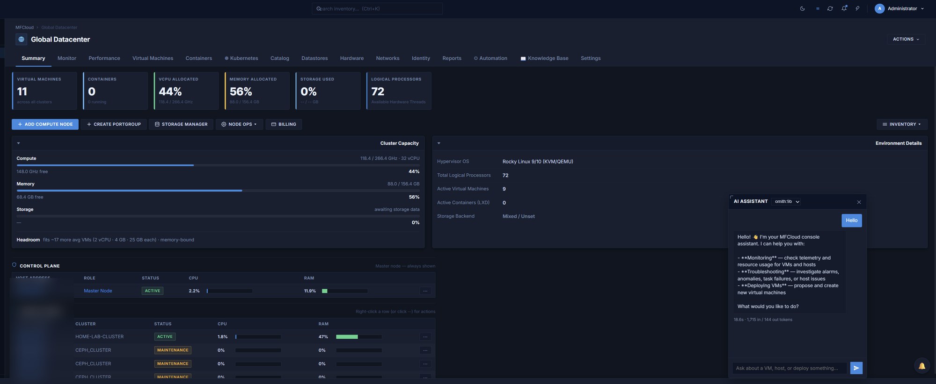Image resolution: width=936 pixels, height=384 pixels.
Task: Click the AI Assistant message input field
Action: [x=790, y=368]
